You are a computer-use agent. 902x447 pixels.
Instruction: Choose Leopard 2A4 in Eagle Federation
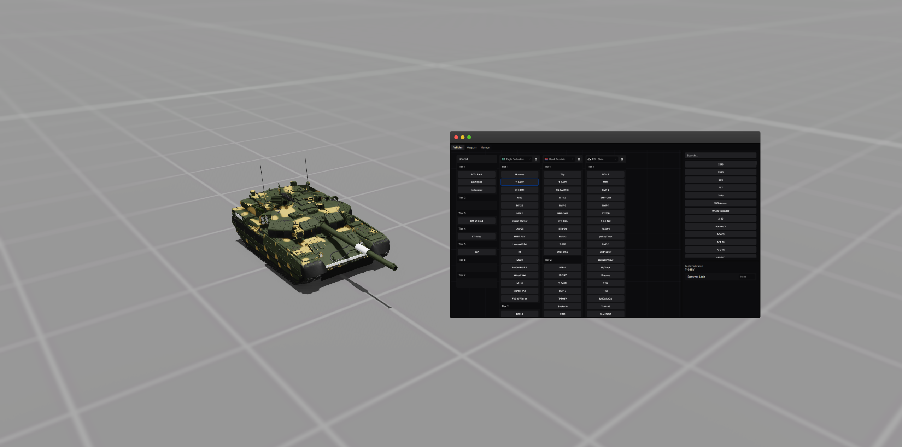[519, 244]
